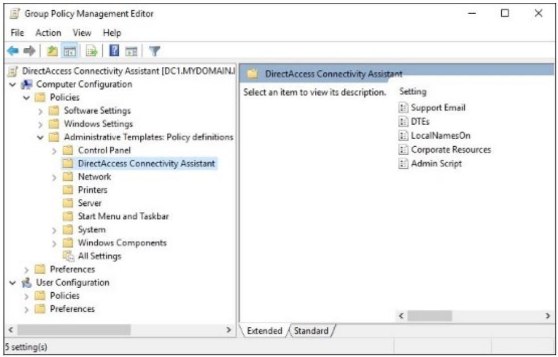Click the Export List toolbar icon
This screenshot has height=357, width=558.
tap(91, 51)
